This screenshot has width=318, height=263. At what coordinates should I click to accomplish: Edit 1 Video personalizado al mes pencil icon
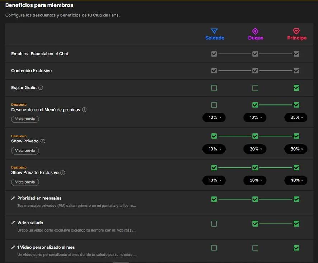tap(13, 247)
